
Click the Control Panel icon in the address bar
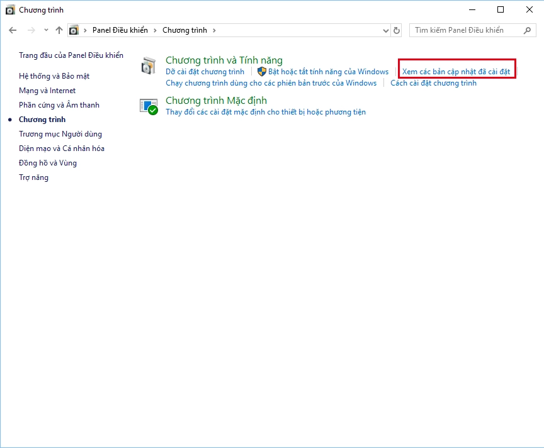tap(74, 30)
